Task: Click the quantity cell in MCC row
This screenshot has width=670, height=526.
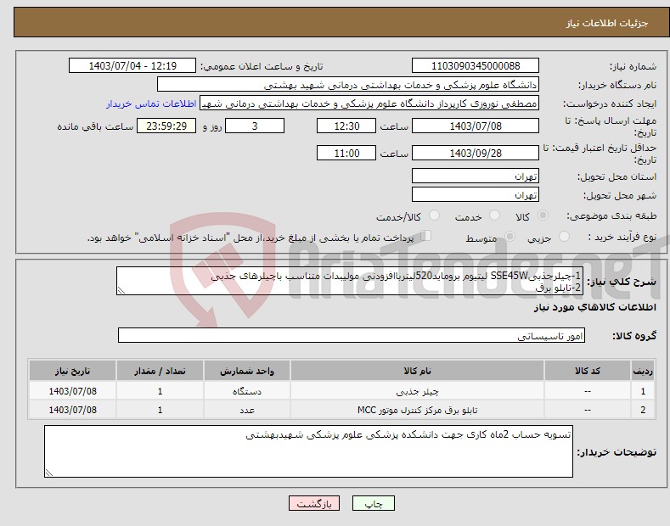Action: pos(160,410)
